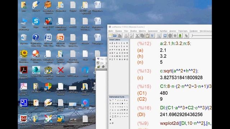
Task: Open the Анализ menu
Action: click(172, 31)
